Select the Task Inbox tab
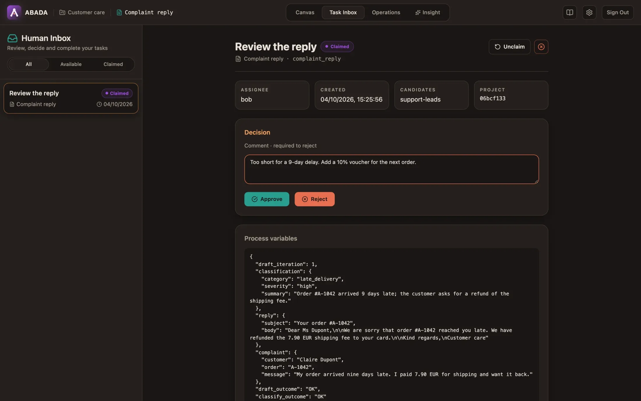 click(x=343, y=12)
